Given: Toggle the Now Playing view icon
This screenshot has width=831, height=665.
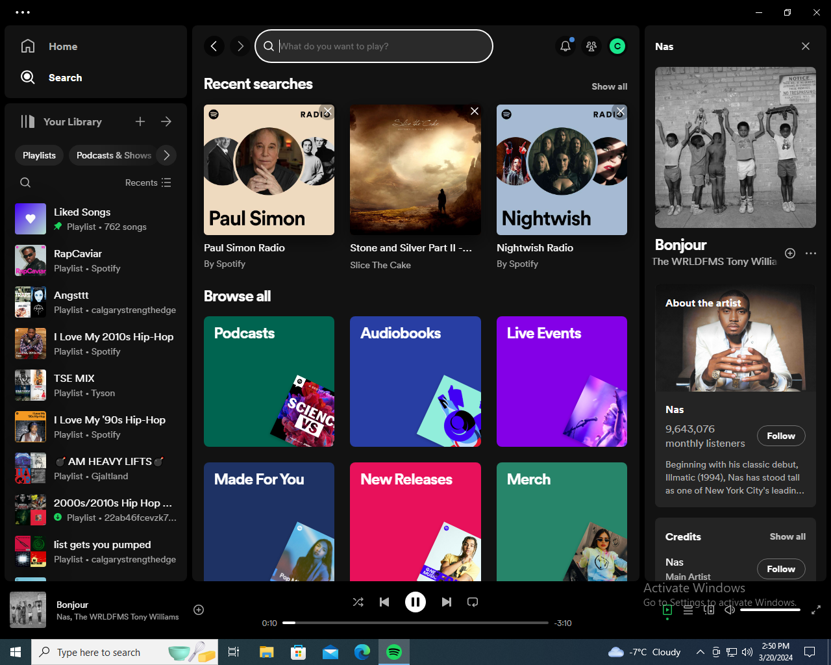Looking at the screenshot, I should pyautogui.click(x=667, y=610).
